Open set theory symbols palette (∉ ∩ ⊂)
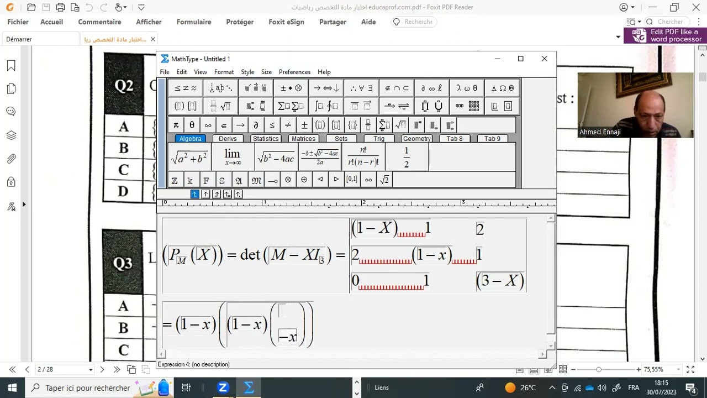The height and width of the screenshot is (398, 707). click(x=397, y=88)
